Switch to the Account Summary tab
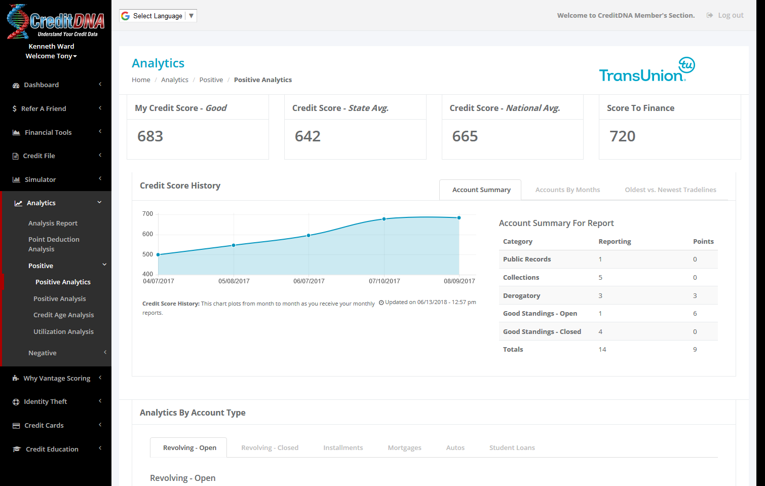The width and height of the screenshot is (765, 486). tap(481, 190)
